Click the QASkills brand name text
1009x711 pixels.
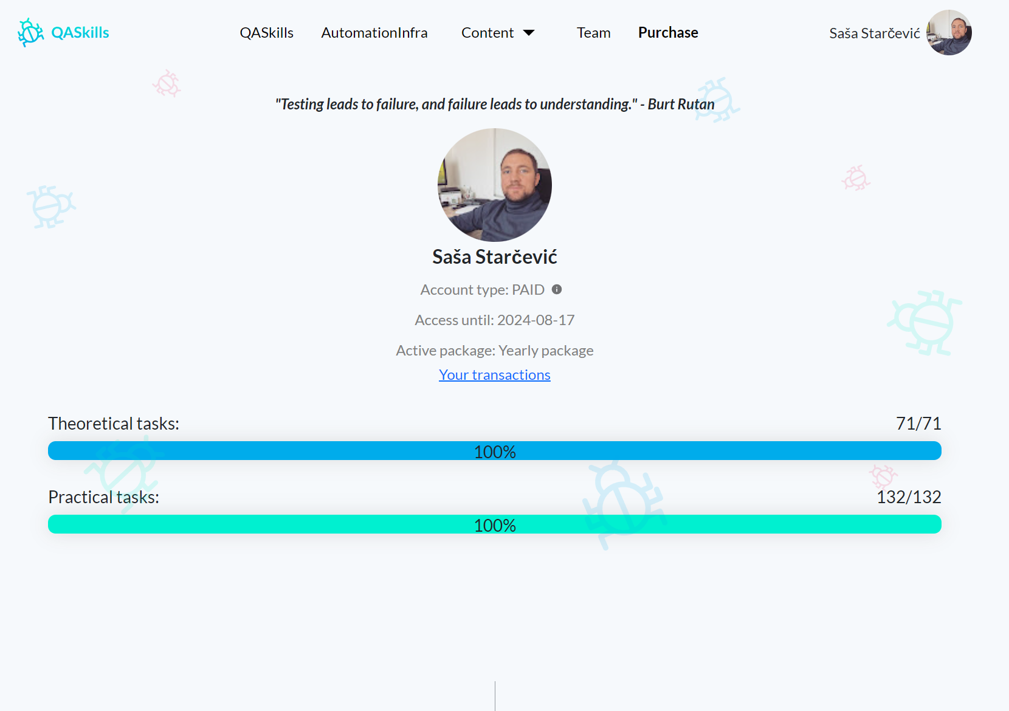pyautogui.click(x=80, y=33)
